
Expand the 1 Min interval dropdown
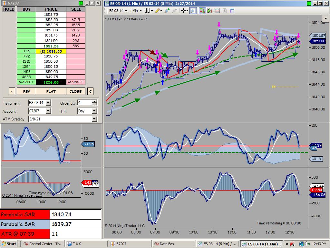point(141,11)
